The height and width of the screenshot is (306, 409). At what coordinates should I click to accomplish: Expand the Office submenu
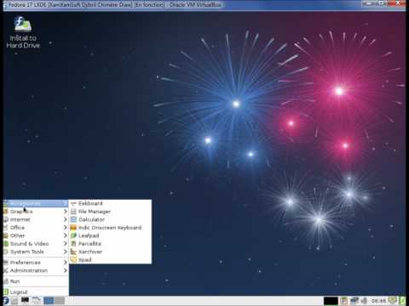click(36, 228)
